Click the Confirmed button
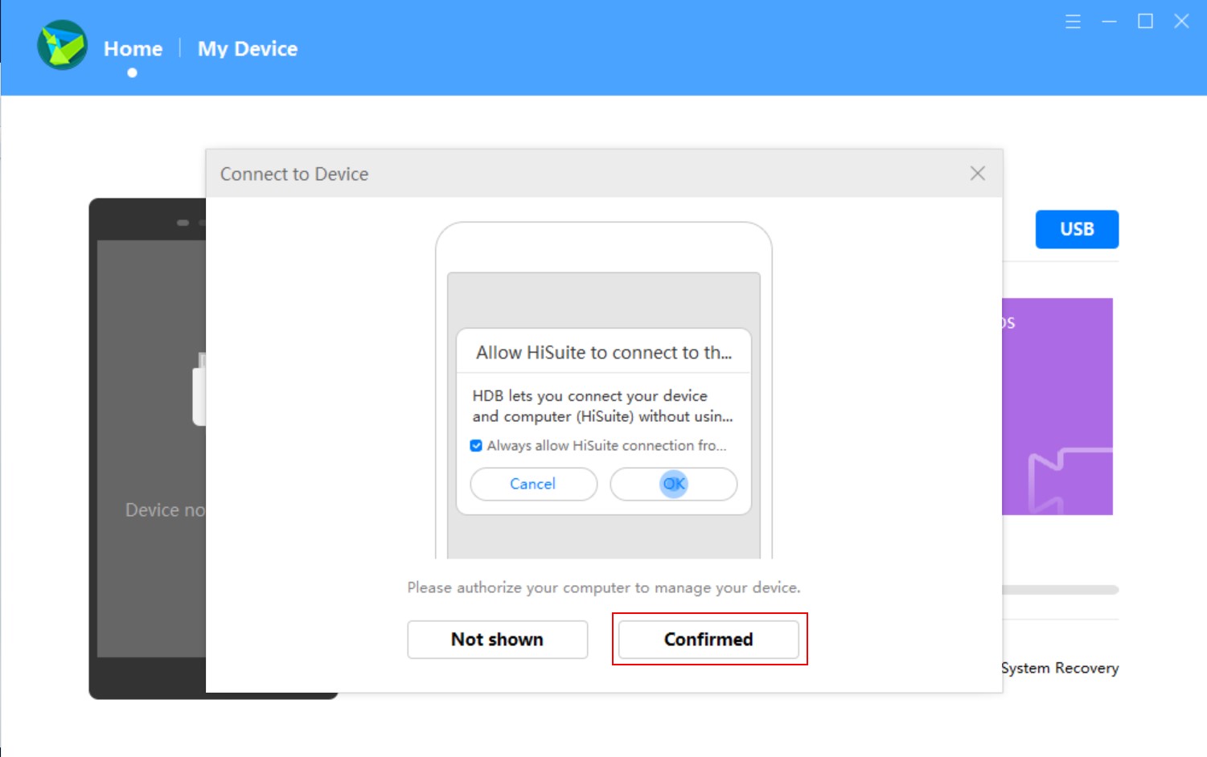 708,639
